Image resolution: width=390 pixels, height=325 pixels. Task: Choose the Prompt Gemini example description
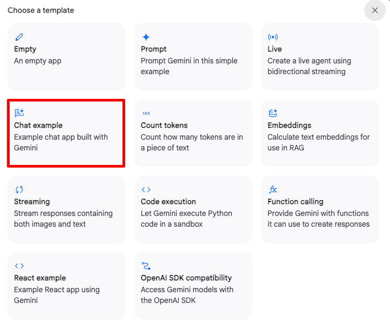click(x=189, y=66)
